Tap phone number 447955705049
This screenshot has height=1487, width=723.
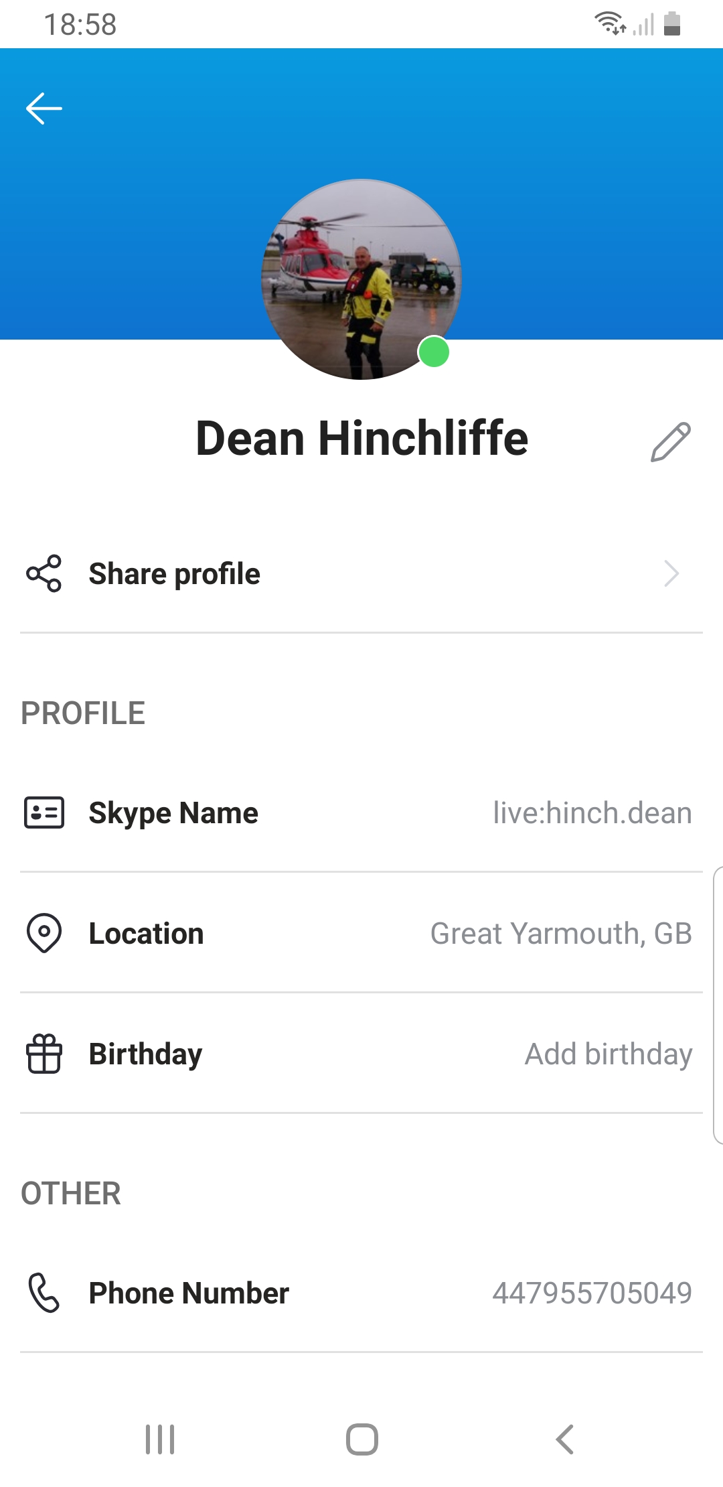click(592, 1293)
